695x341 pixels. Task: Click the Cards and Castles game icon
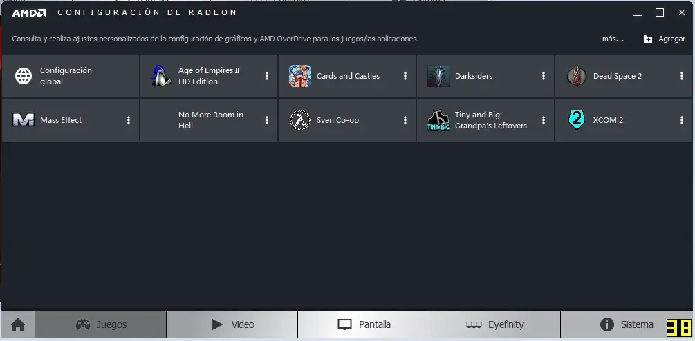pyautogui.click(x=300, y=76)
